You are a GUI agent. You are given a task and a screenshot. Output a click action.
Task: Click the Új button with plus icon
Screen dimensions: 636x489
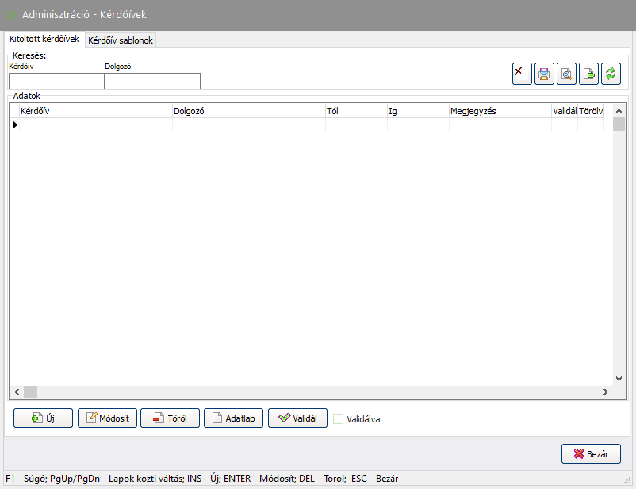point(44,418)
